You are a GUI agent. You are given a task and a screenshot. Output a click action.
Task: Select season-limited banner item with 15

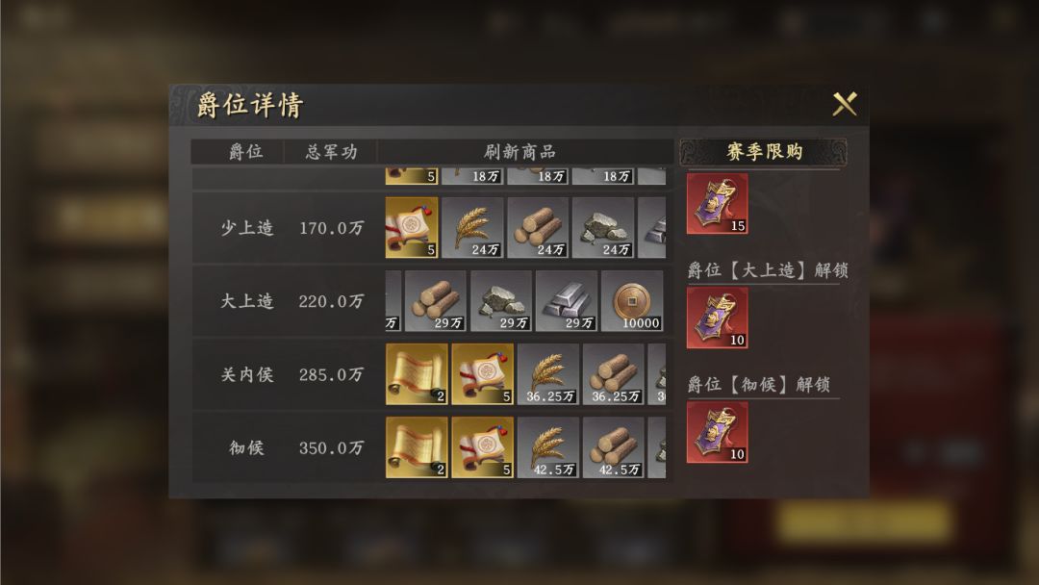tap(717, 204)
